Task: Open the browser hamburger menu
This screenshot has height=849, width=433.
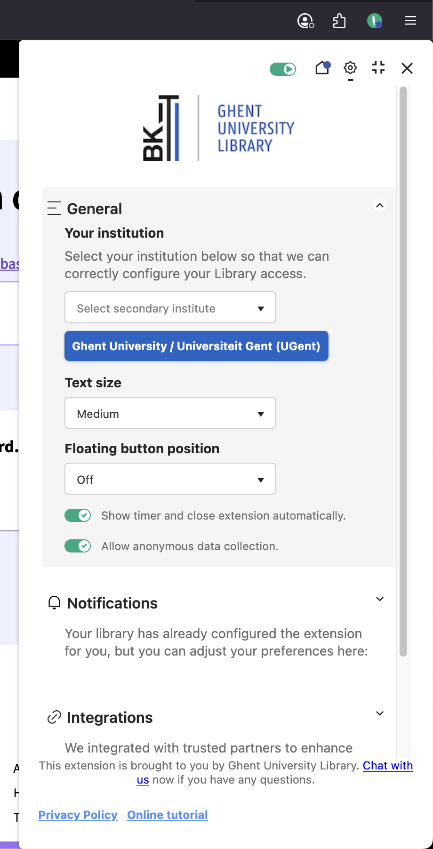Action: 410,21
